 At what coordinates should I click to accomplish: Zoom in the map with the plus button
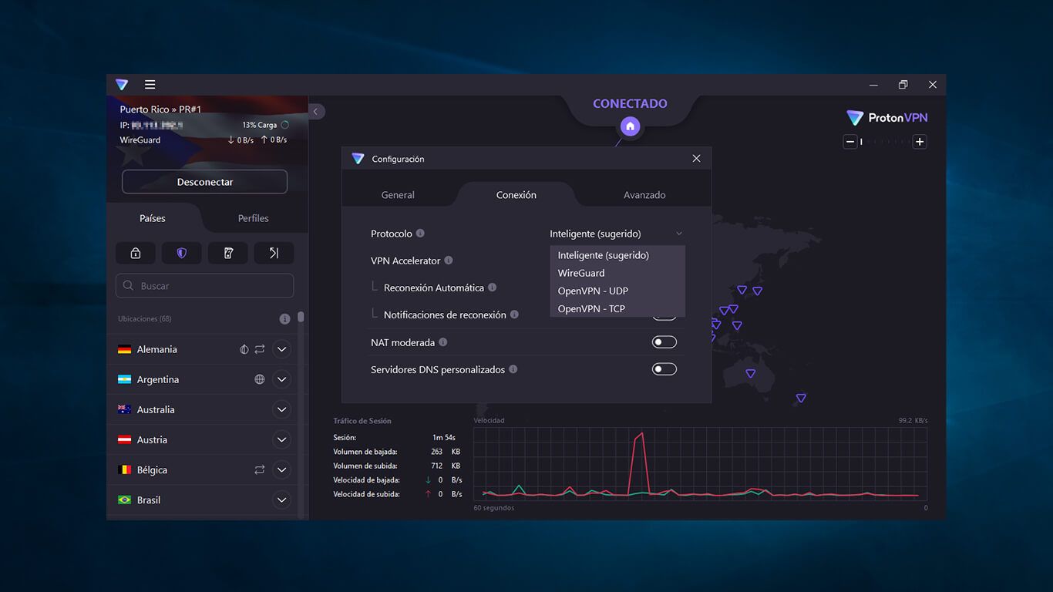click(x=919, y=142)
